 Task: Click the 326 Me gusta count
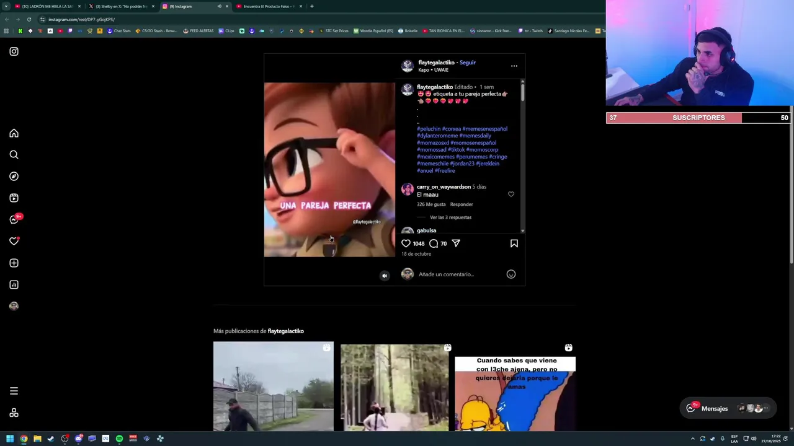[x=431, y=204]
